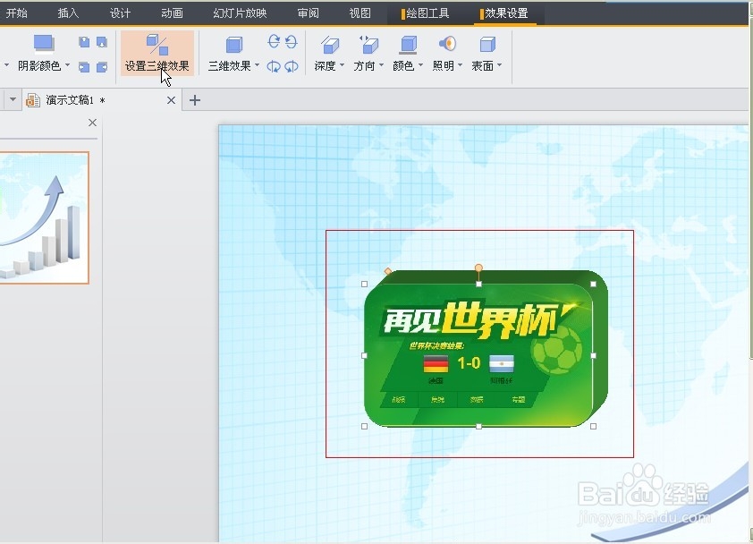Tilt 3D shape left icon

pos(274,66)
